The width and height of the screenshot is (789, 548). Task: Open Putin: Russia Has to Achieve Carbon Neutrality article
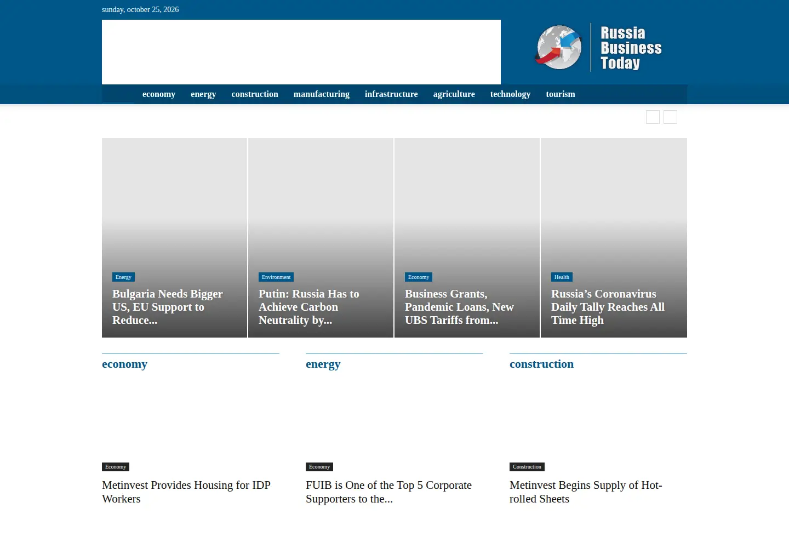tap(309, 307)
